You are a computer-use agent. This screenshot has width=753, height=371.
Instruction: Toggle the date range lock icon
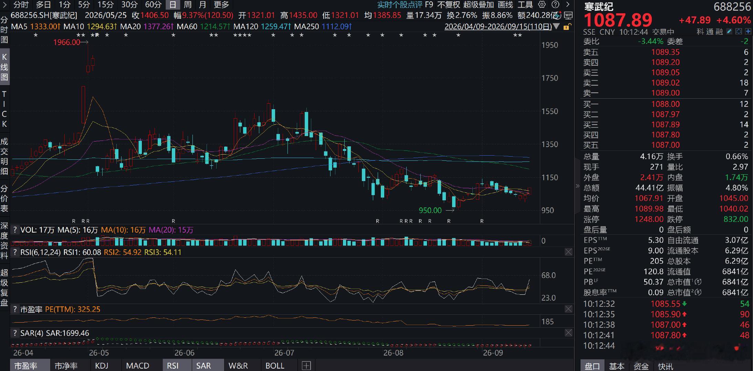click(567, 27)
